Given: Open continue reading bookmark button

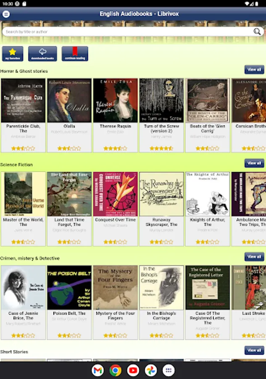Looking at the screenshot, I should click(75, 53).
